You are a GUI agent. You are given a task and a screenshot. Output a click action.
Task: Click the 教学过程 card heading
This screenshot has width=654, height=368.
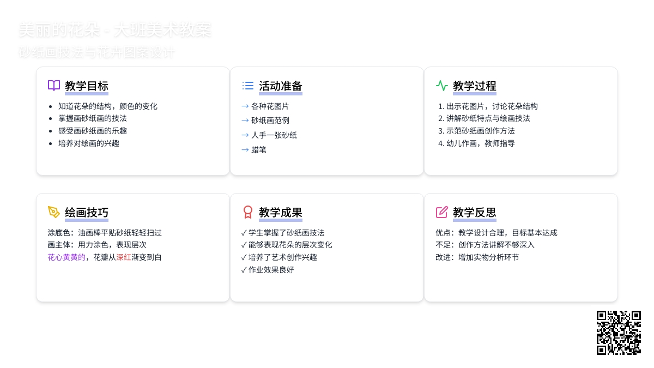[475, 86]
